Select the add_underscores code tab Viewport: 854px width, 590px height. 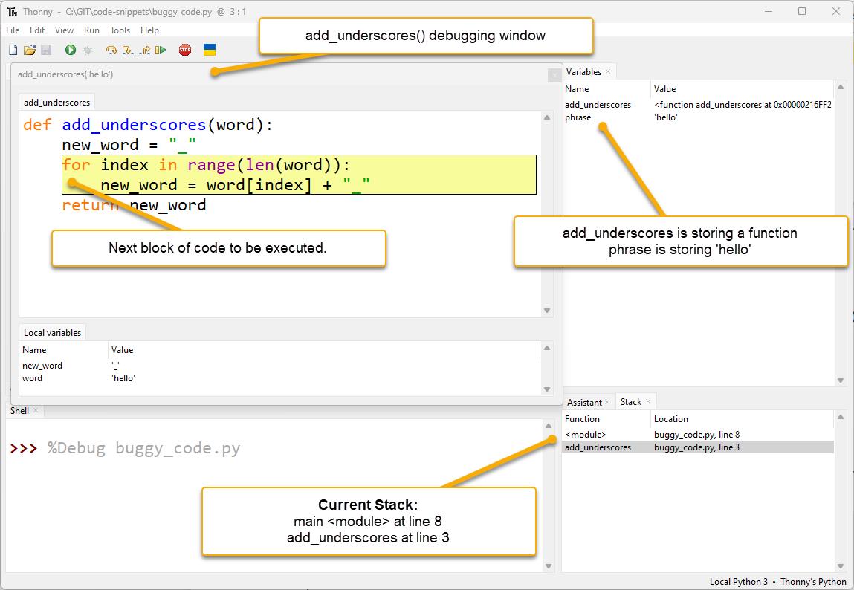point(56,103)
